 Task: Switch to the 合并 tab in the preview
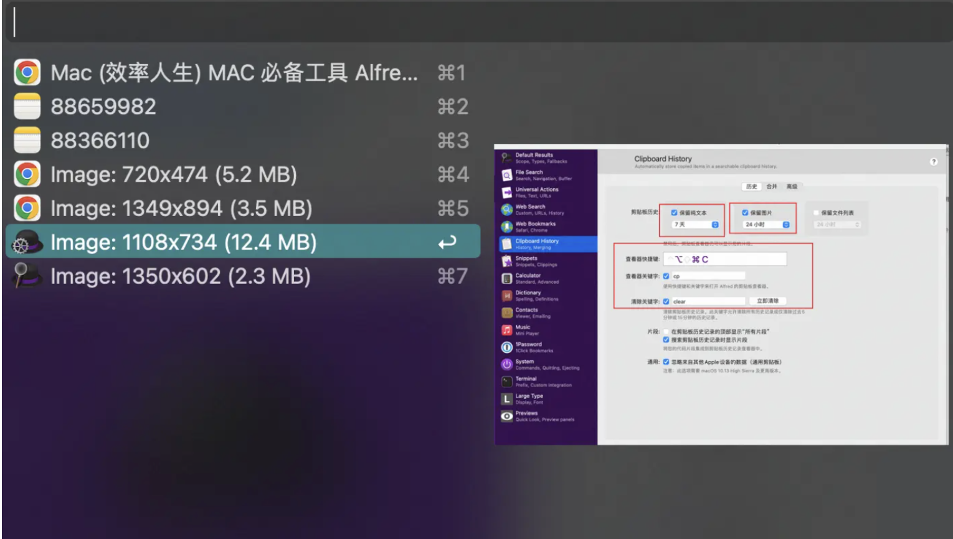[x=772, y=187]
